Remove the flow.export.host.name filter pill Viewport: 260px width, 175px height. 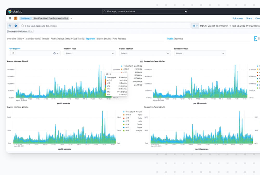coord(31,31)
